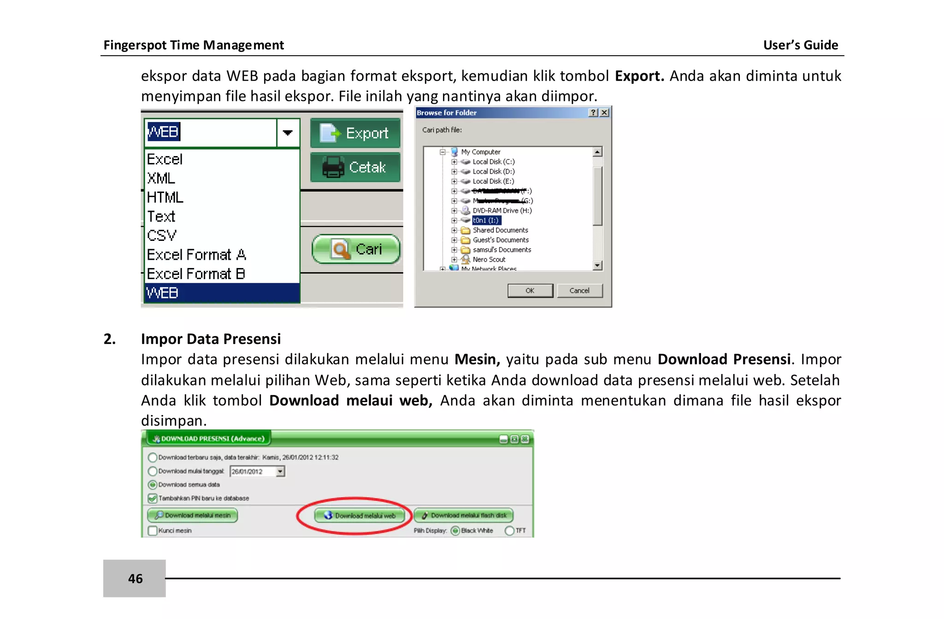Select My Computer in folder tree
This screenshot has height=619, width=944.
click(x=481, y=152)
